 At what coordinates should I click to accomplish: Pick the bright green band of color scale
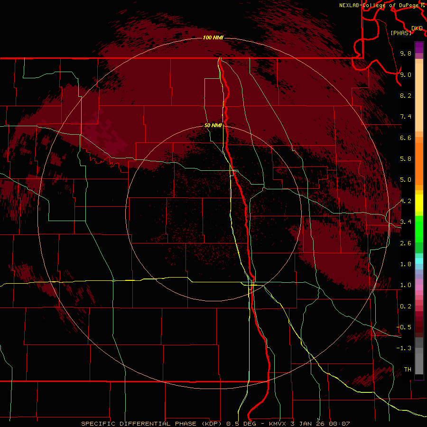tap(419, 229)
